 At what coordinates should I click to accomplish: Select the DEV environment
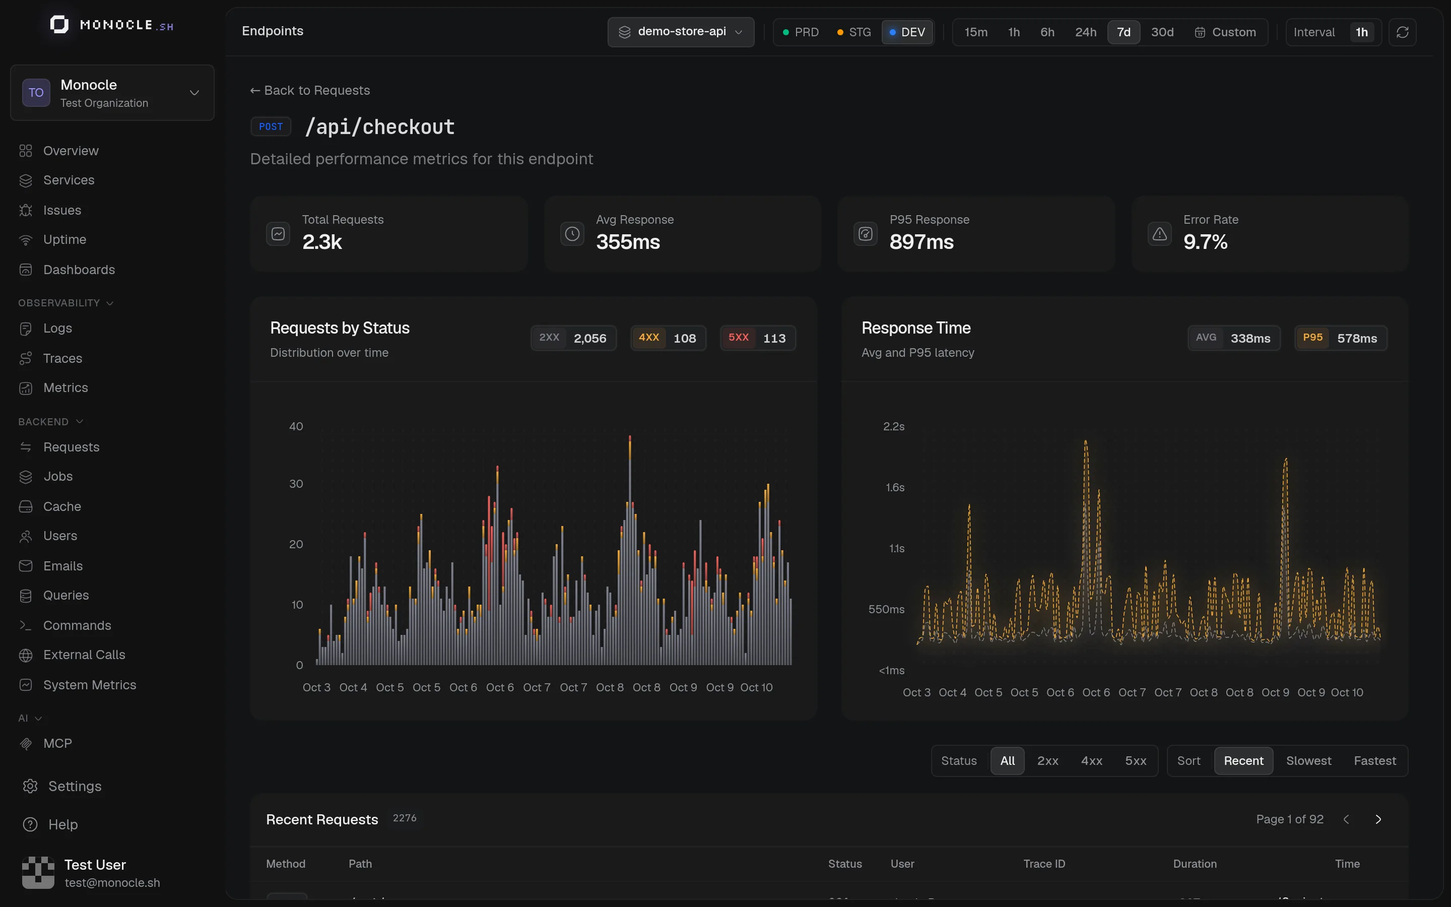pos(907,32)
